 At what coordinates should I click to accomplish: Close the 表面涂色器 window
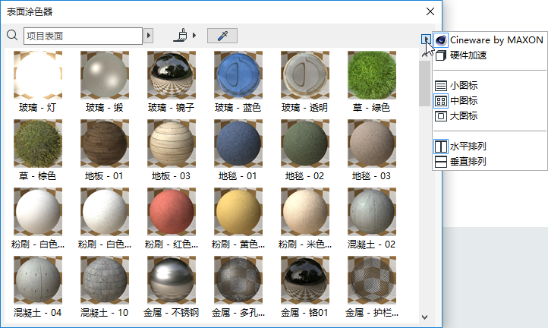tap(430, 11)
